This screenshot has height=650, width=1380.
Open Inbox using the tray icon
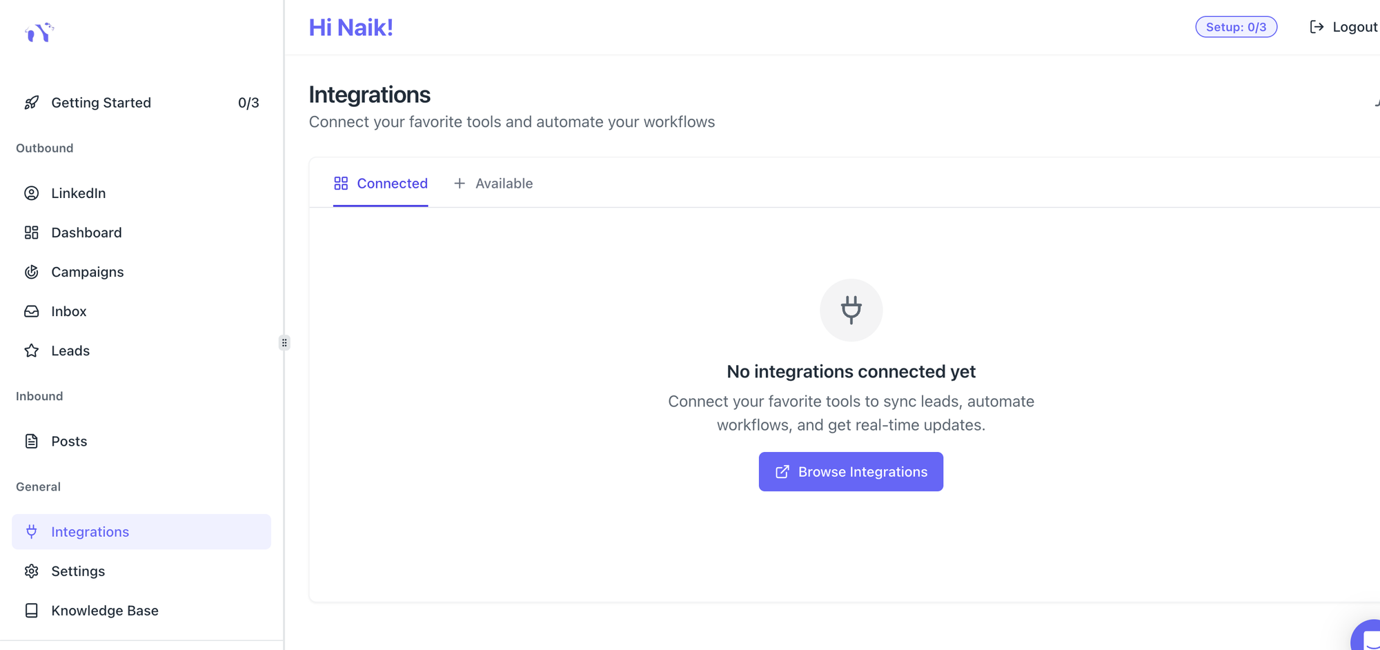[32, 311]
